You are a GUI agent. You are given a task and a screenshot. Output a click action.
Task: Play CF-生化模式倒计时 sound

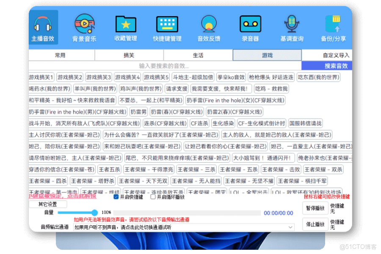pyautogui.click(x=262, y=123)
